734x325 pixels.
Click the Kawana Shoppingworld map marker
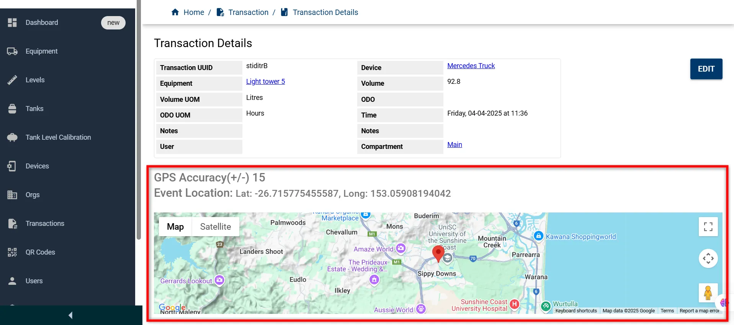(539, 236)
